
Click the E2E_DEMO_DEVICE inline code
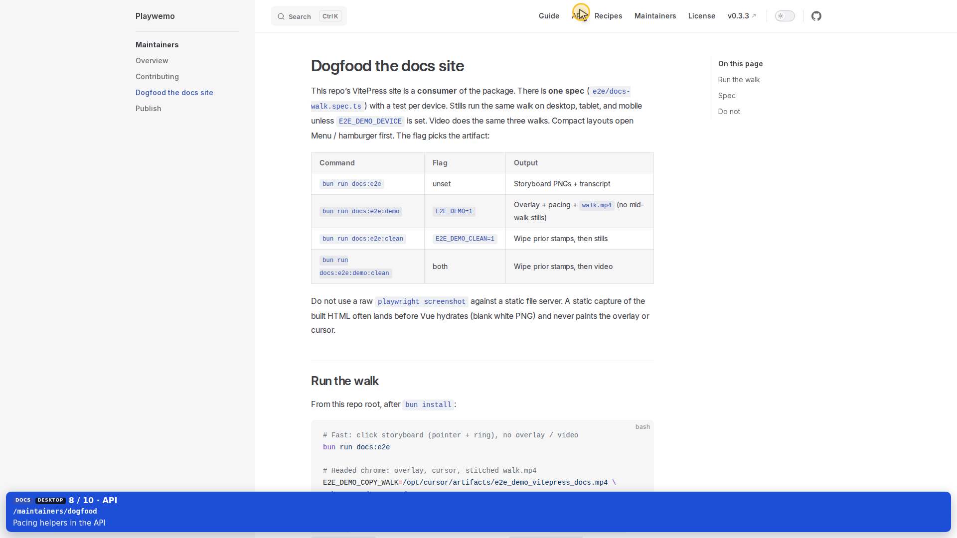coord(370,121)
